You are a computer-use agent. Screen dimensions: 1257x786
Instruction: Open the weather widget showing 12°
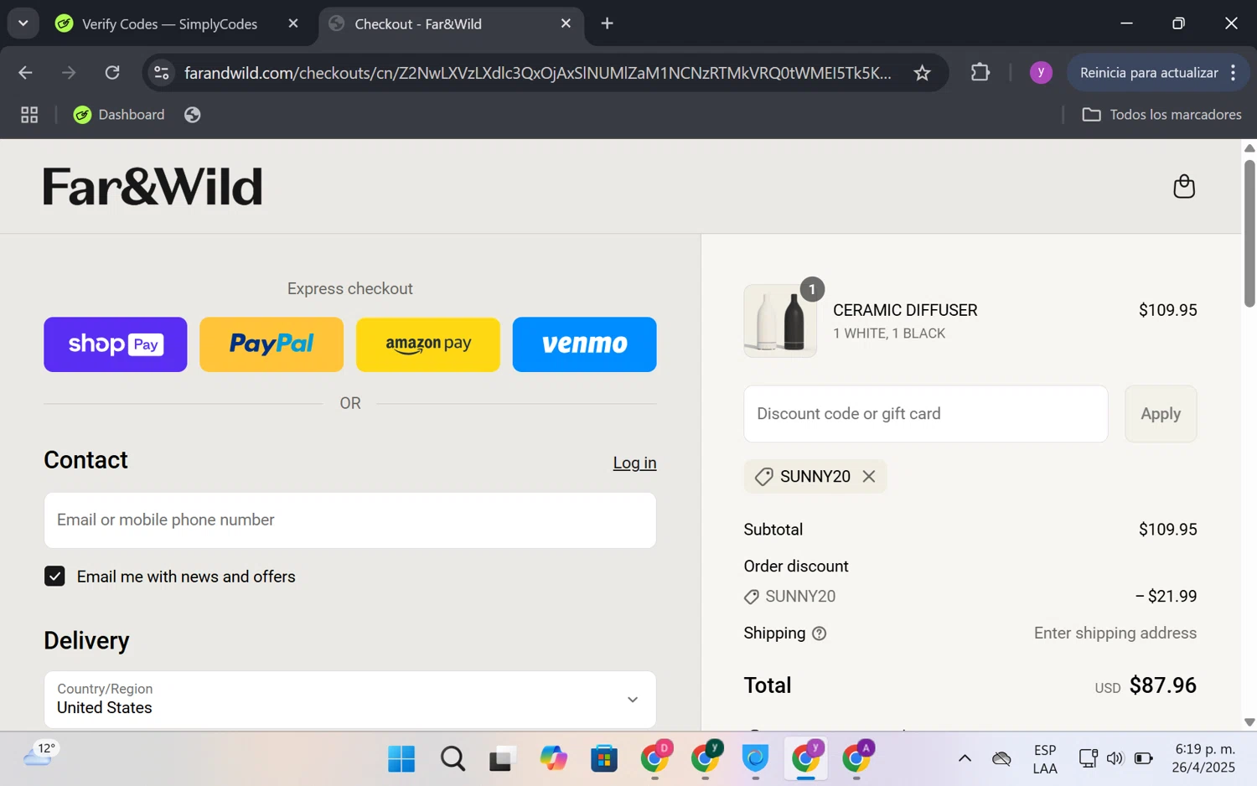click(40, 754)
